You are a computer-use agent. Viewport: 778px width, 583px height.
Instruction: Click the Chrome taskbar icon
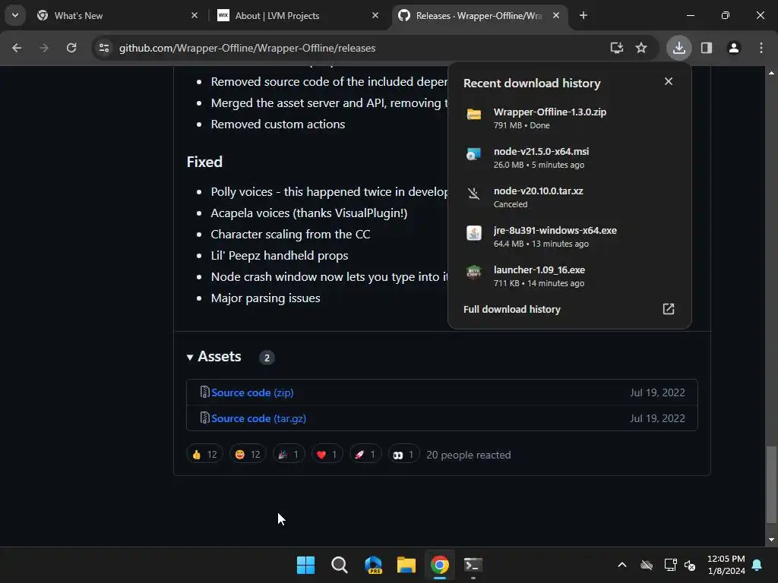click(440, 565)
